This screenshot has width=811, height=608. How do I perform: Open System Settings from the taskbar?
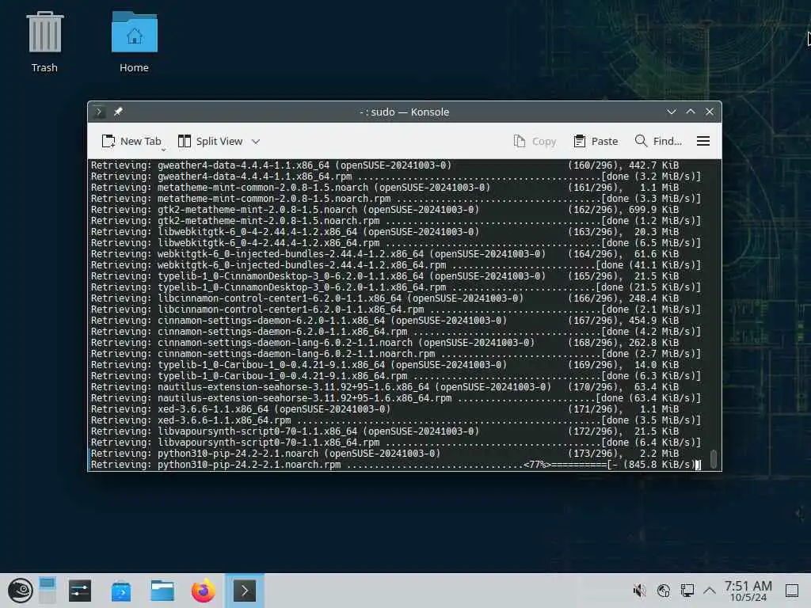point(80,591)
